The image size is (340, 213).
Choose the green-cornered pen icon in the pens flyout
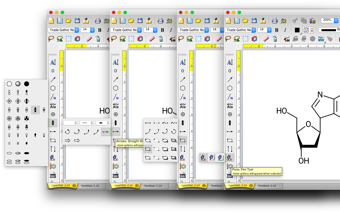click(221, 158)
